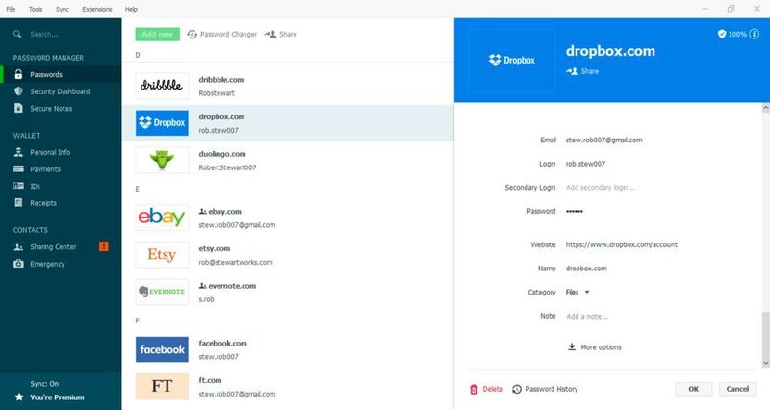Image resolution: width=770 pixels, height=410 pixels.
Task: Open the Personal Info person icon
Action: (18, 152)
